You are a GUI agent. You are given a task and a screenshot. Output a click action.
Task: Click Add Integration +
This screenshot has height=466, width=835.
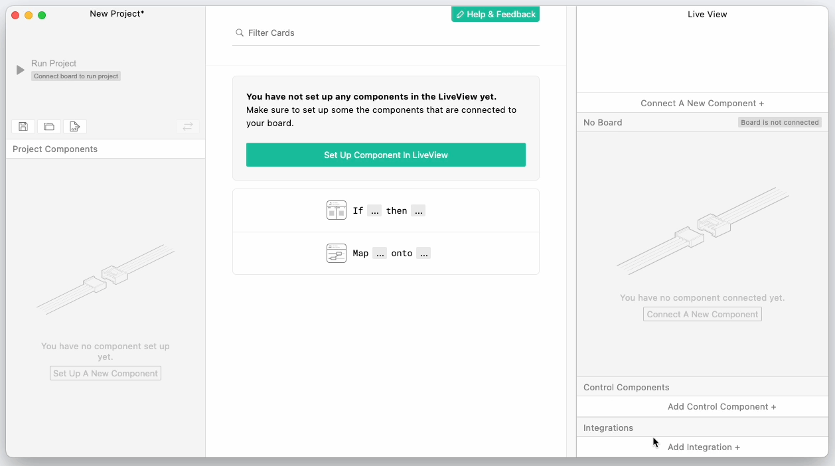click(702, 447)
